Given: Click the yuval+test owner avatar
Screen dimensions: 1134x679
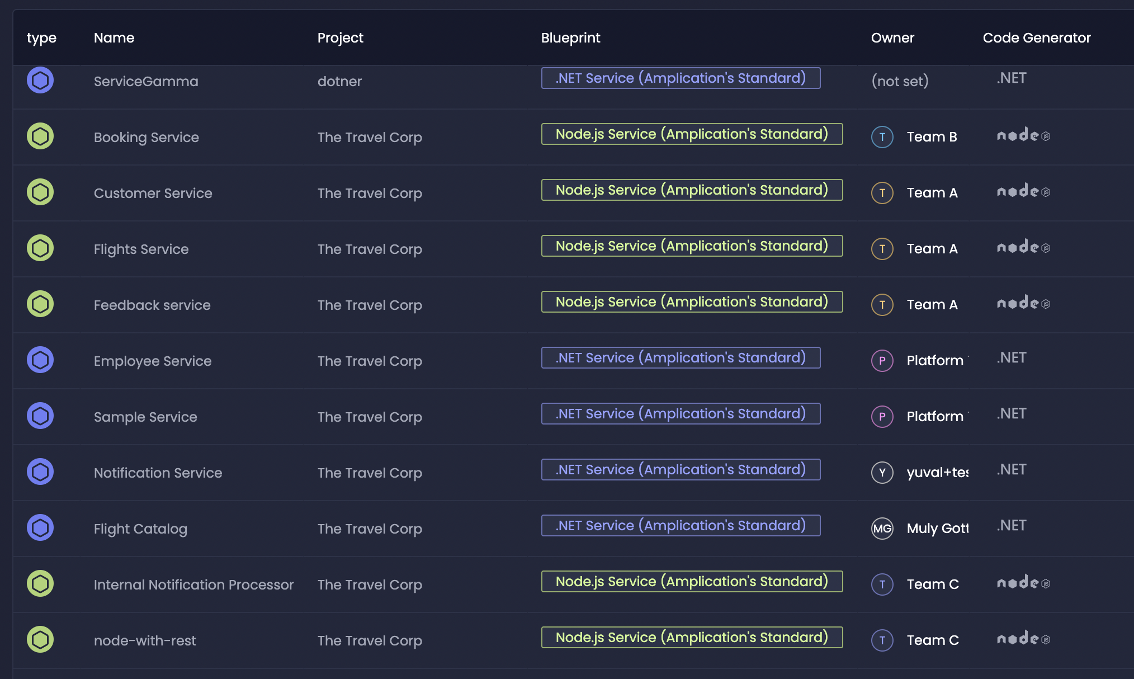Looking at the screenshot, I should click(x=882, y=473).
